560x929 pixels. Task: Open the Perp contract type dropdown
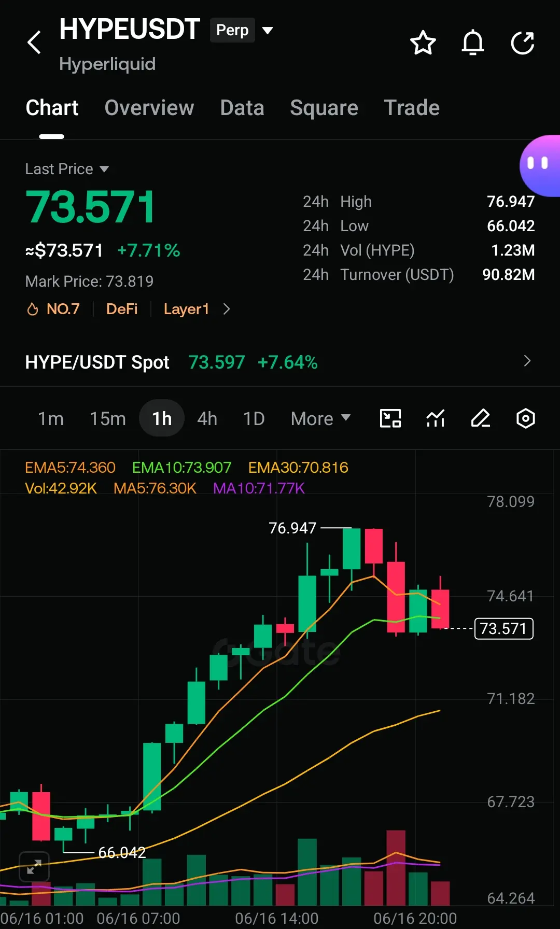pos(242,30)
